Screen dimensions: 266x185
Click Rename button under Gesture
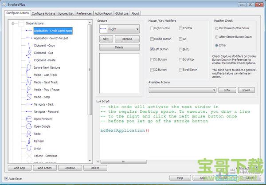pos(127,39)
